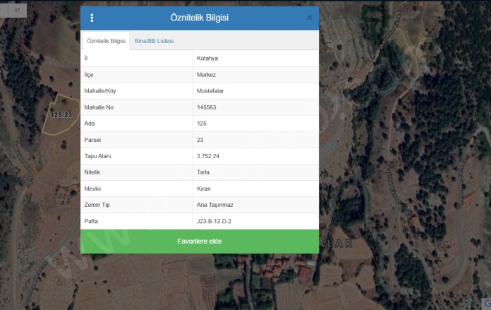Click the box showing 17 at top-left
This screenshot has height=310, width=491.
pos(17,11)
